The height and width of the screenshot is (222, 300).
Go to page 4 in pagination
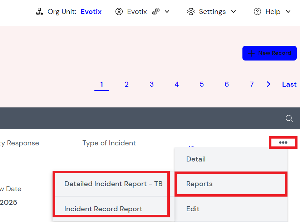click(177, 84)
